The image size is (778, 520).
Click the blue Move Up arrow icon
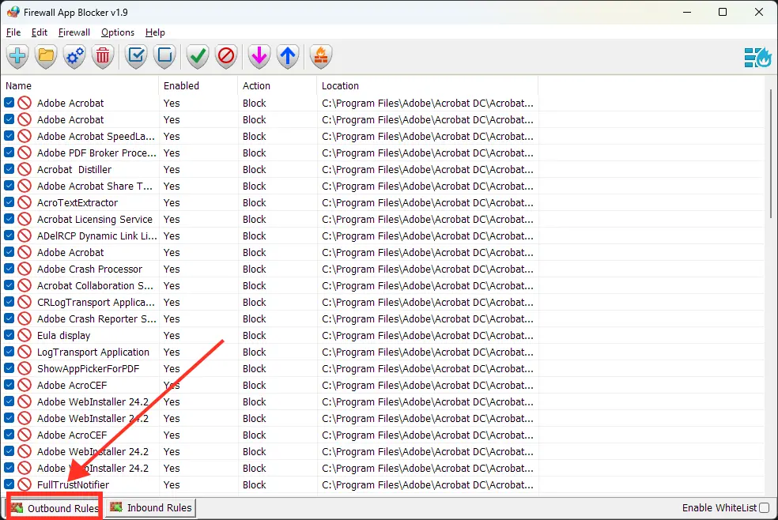(288, 56)
